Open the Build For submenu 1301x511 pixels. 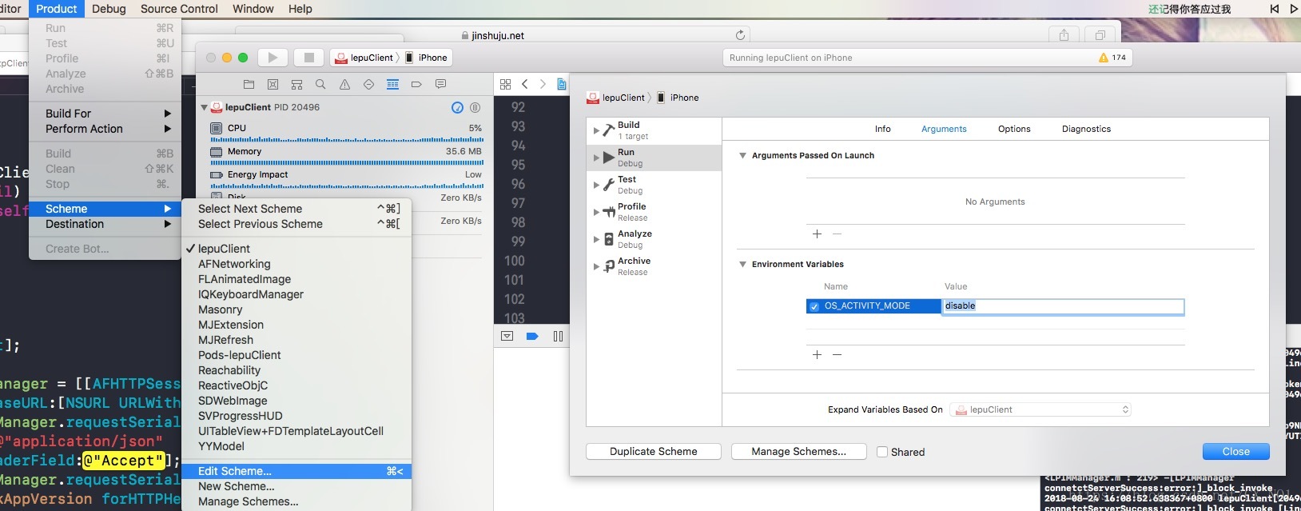[x=105, y=114]
